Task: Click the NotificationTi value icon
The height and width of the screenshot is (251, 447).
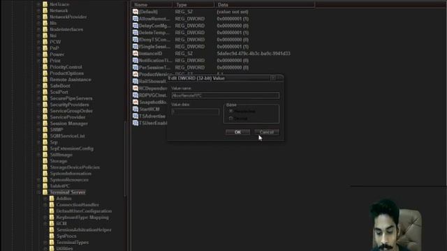Action: pyautogui.click(x=135, y=61)
